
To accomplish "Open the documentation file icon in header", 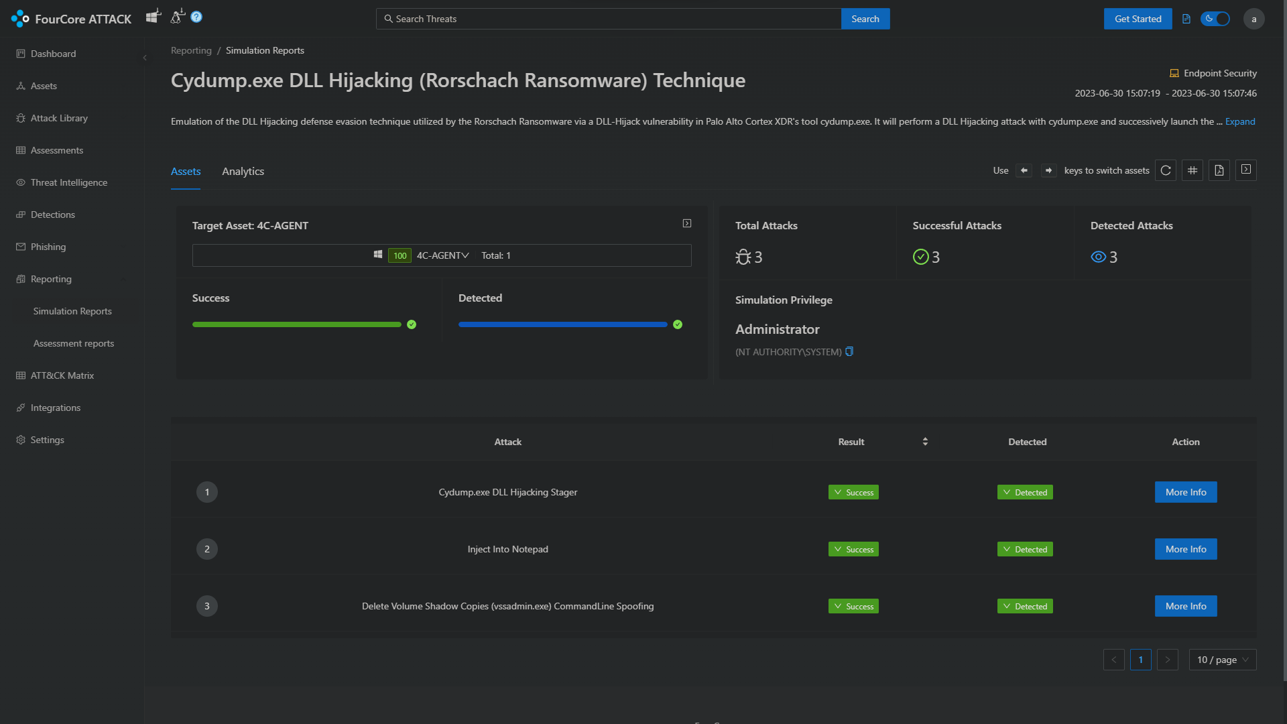I will pyautogui.click(x=1186, y=19).
